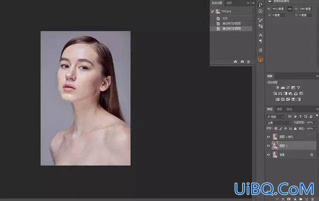319x201 pixels.
Task: Filter layers by adjustment layers icon
Action: point(295,116)
